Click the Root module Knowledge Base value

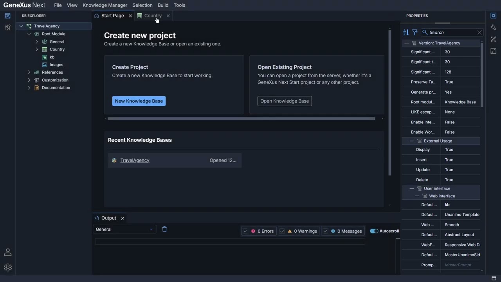pos(460,102)
